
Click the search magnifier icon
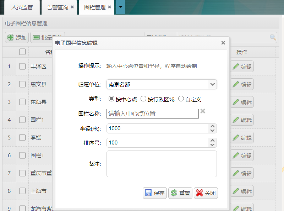273,37
